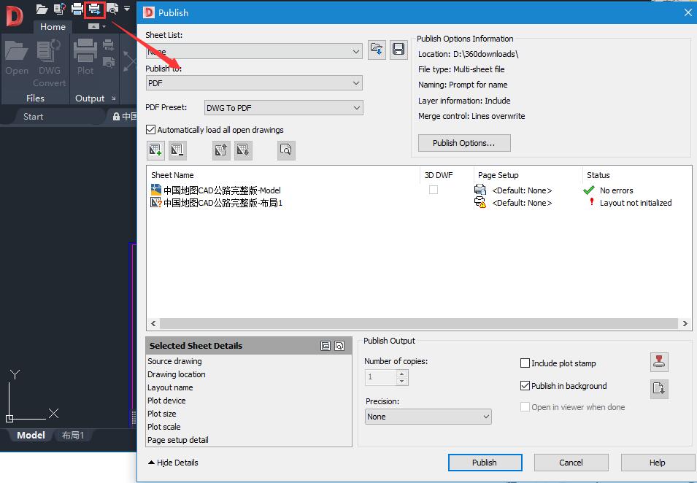Close the Publish dialog with X

click(x=688, y=12)
